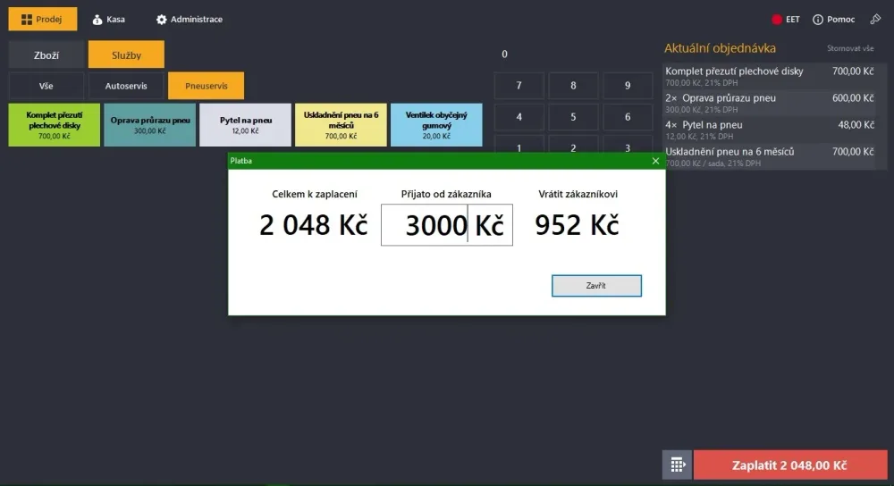Switch to the Zboží category

[46, 55]
